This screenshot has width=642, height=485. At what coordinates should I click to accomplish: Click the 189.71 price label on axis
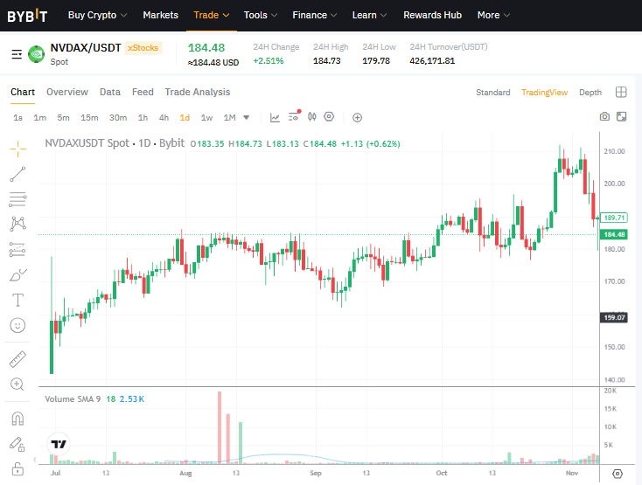pos(614,218)
